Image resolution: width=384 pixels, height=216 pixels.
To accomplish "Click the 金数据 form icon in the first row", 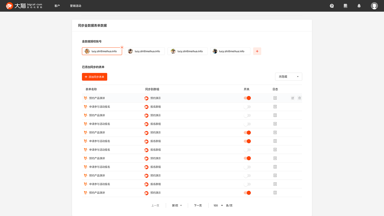I will click(x=85, y=98).
